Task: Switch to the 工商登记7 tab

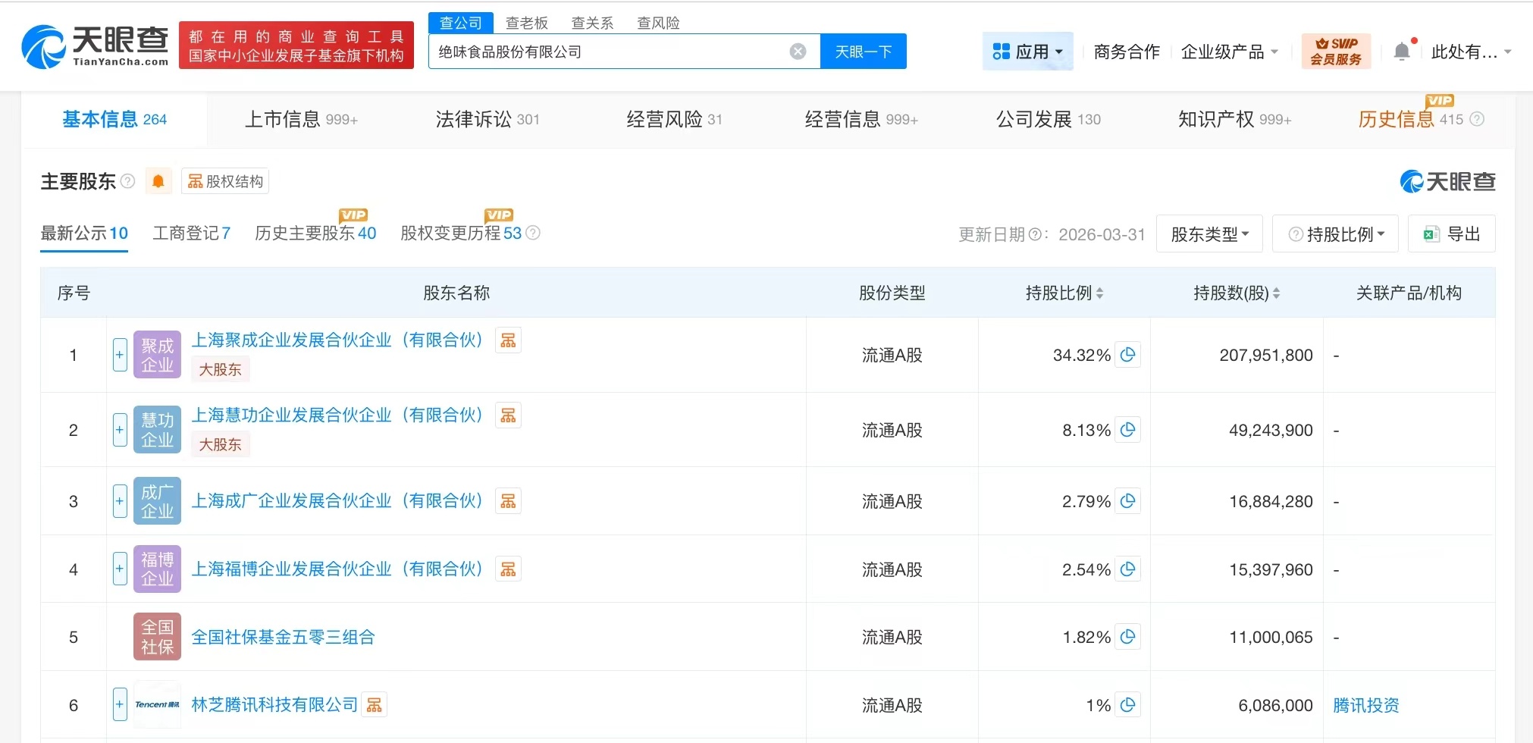Action: pos(190,233)
